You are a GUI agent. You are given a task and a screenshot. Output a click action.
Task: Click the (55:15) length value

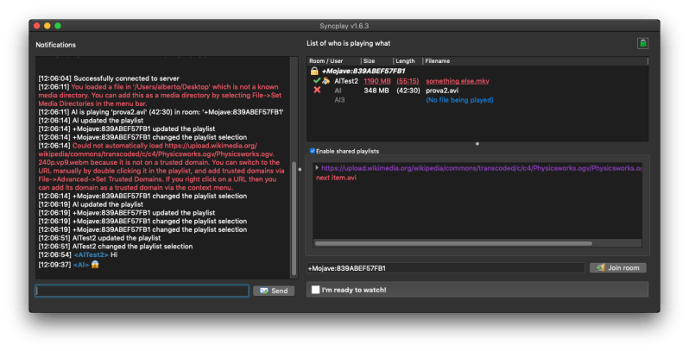pos(408,81)
